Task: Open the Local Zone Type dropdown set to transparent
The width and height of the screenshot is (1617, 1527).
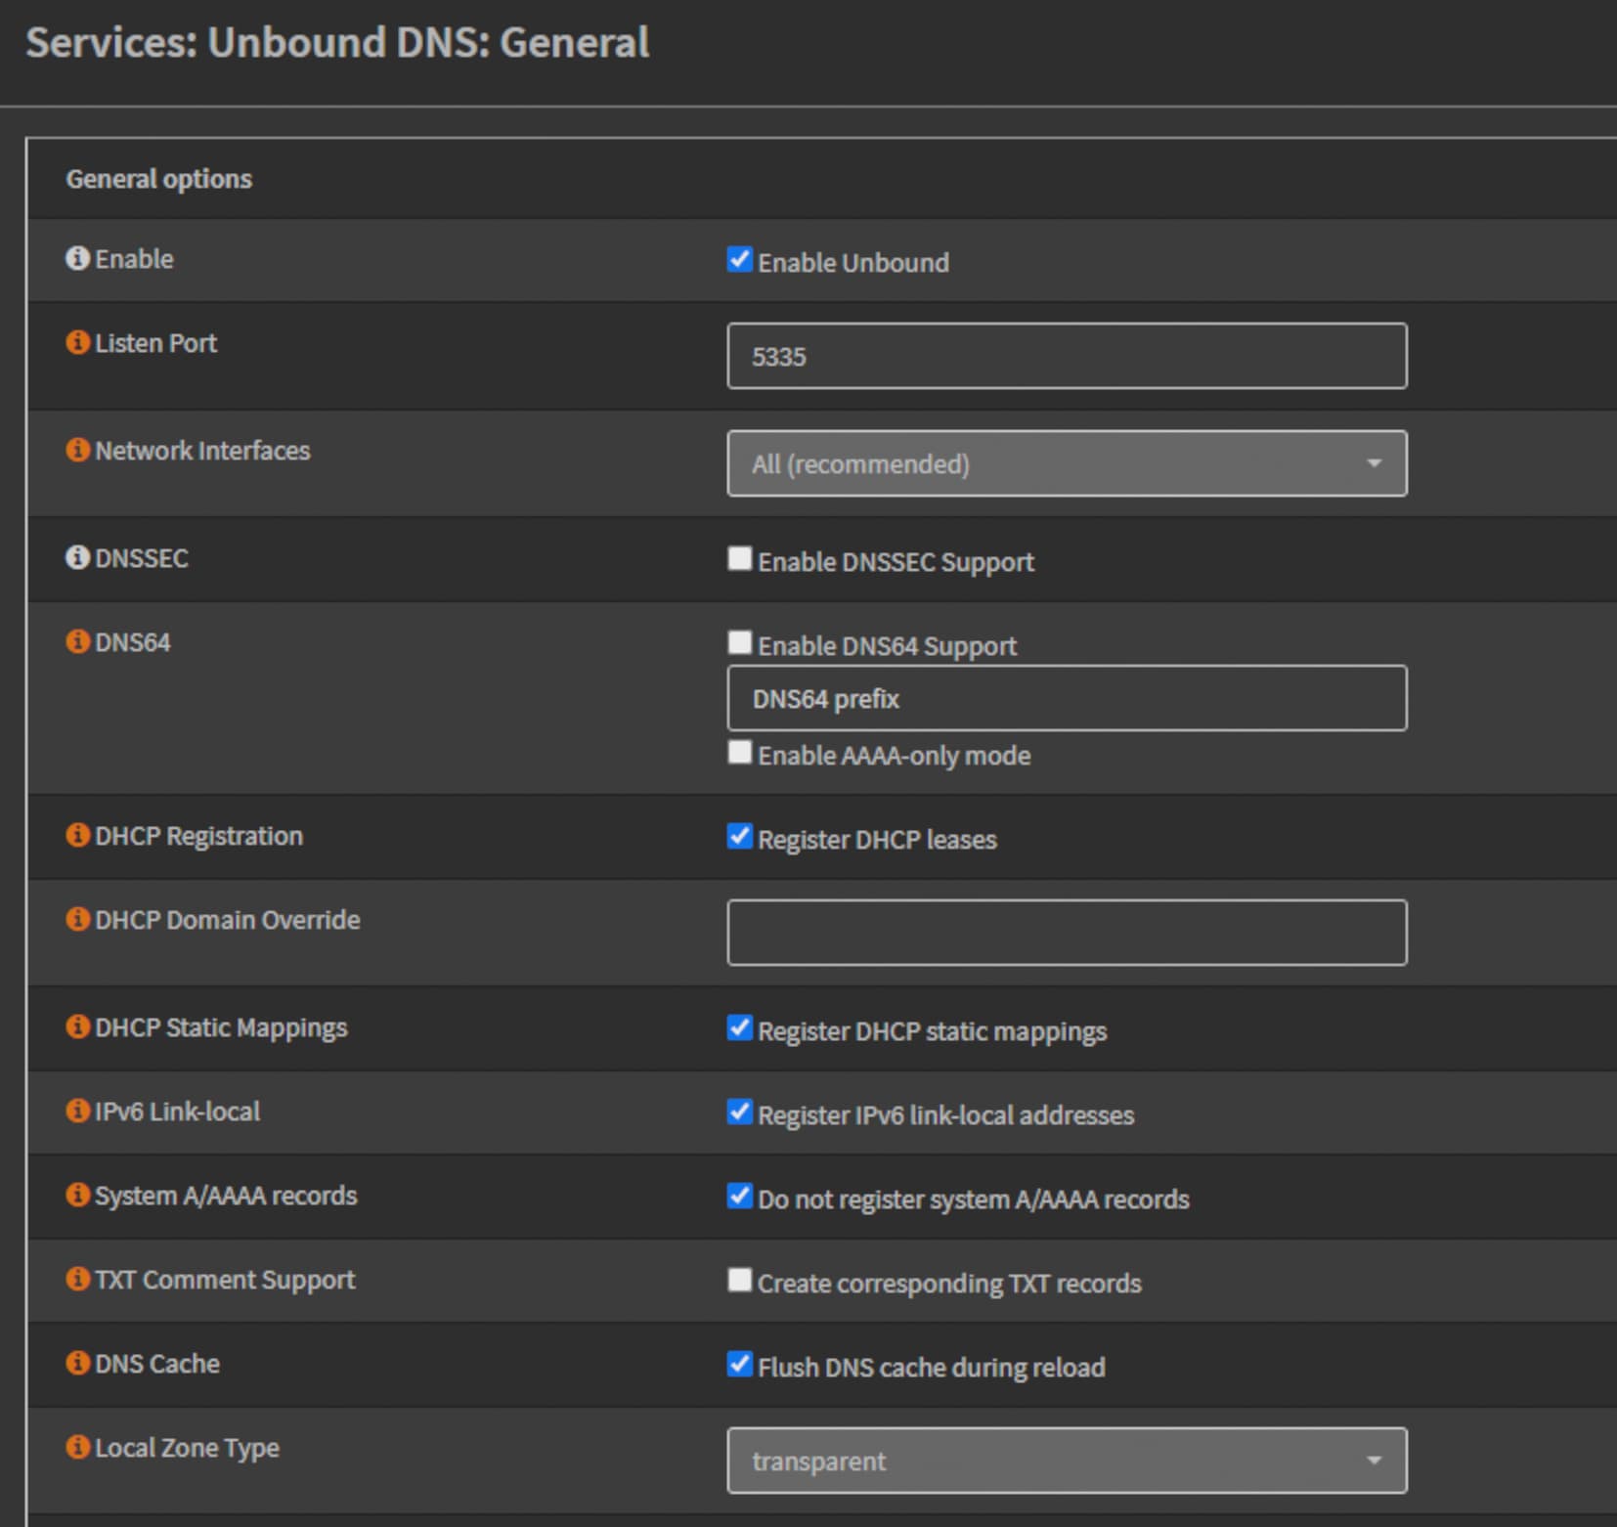Action: [x=1067, y=1461]
